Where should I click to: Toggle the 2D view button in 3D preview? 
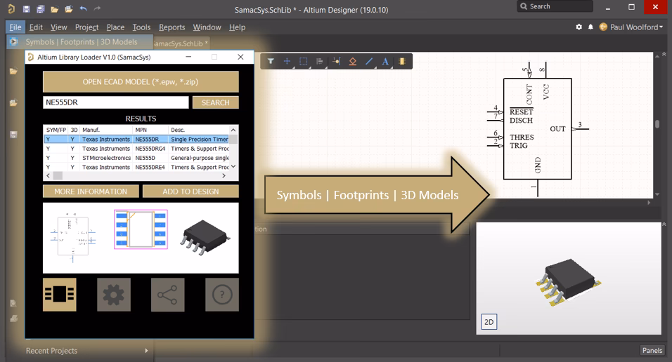coord(489,322)
